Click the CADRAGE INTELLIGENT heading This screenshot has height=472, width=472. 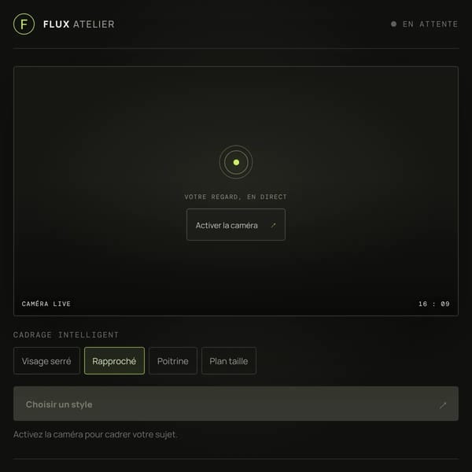click(66, 335)
